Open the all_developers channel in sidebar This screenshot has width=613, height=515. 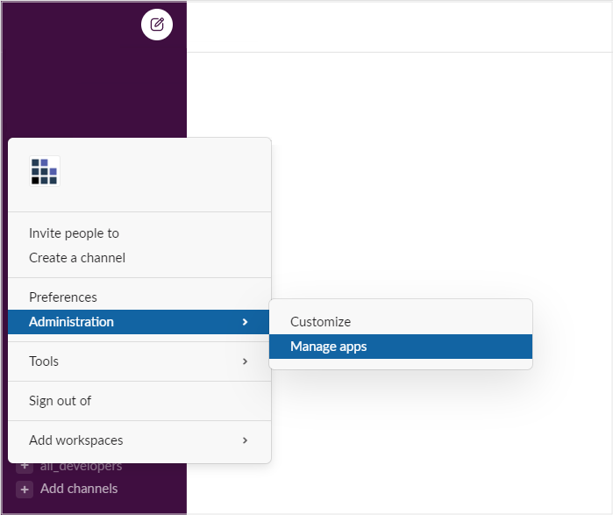[x=83, y=467]
